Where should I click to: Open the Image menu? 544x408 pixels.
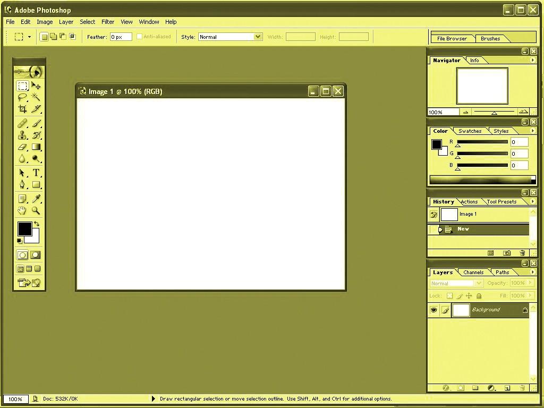tap(45, 21)
